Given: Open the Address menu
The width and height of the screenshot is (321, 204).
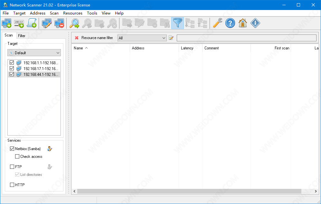Looking at the screenshot, I should click(x=37, y=13).
